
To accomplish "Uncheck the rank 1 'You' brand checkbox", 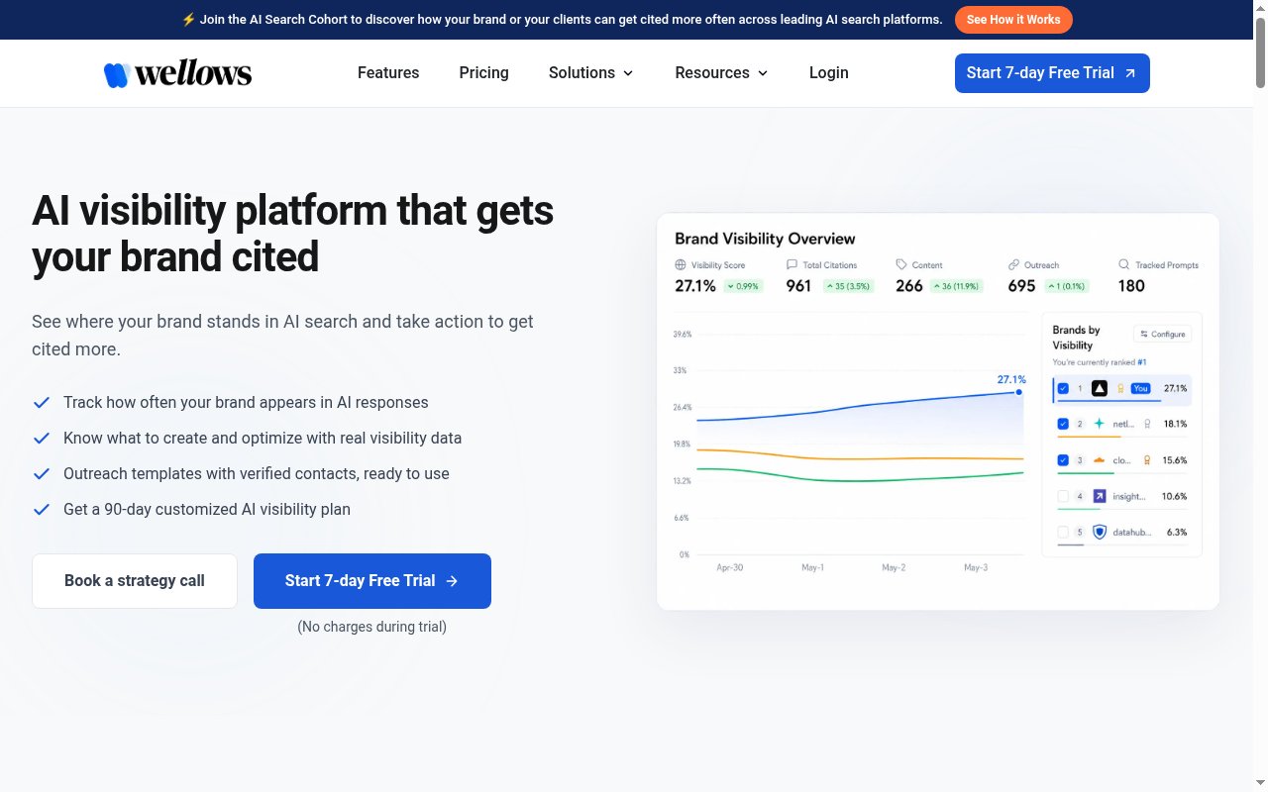I will [x=1063, y=388].
